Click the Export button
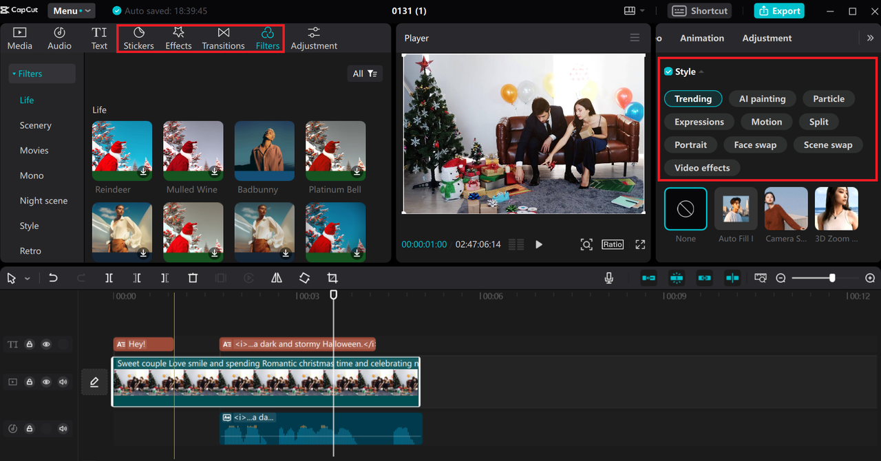This screenshot has width=881, height=461. 779,11
